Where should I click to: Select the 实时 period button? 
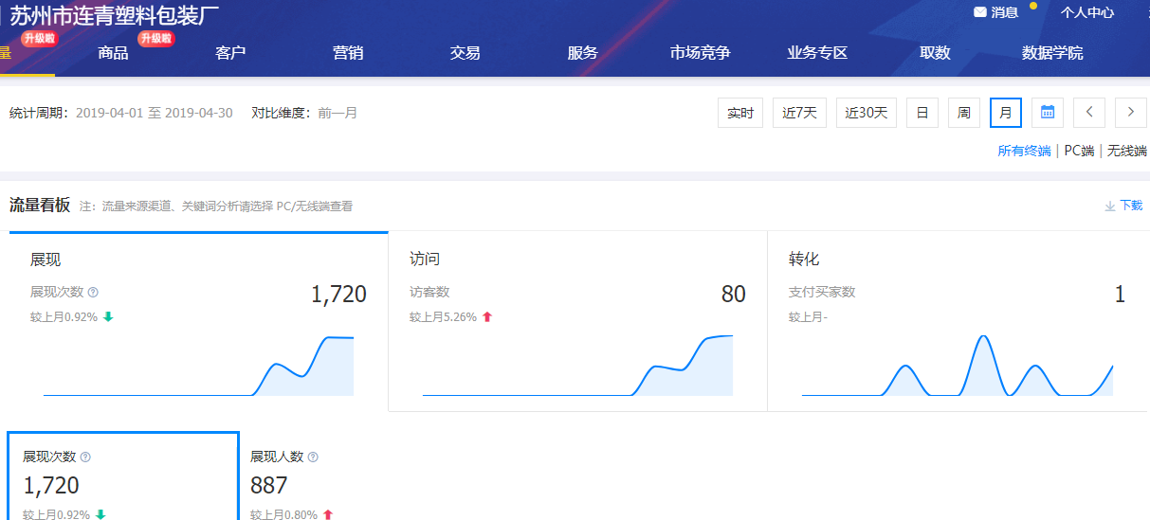[740, 113]
